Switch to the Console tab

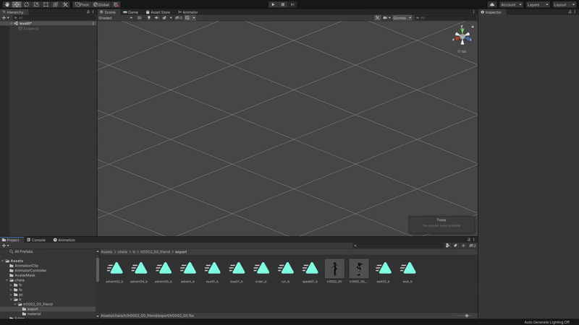coord(36,240)
